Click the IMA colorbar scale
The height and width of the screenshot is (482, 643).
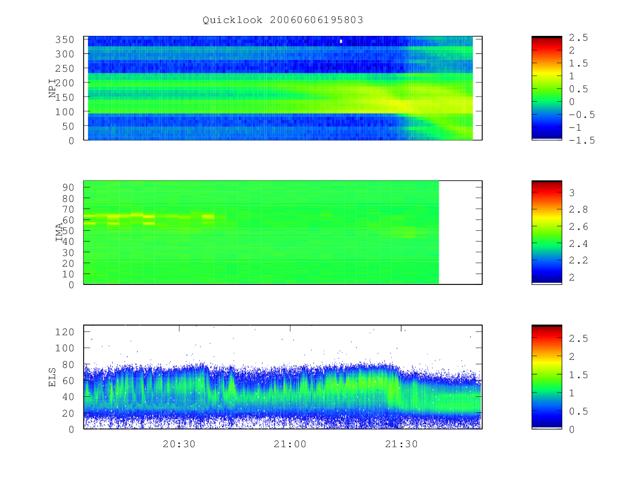coord(547,232)
